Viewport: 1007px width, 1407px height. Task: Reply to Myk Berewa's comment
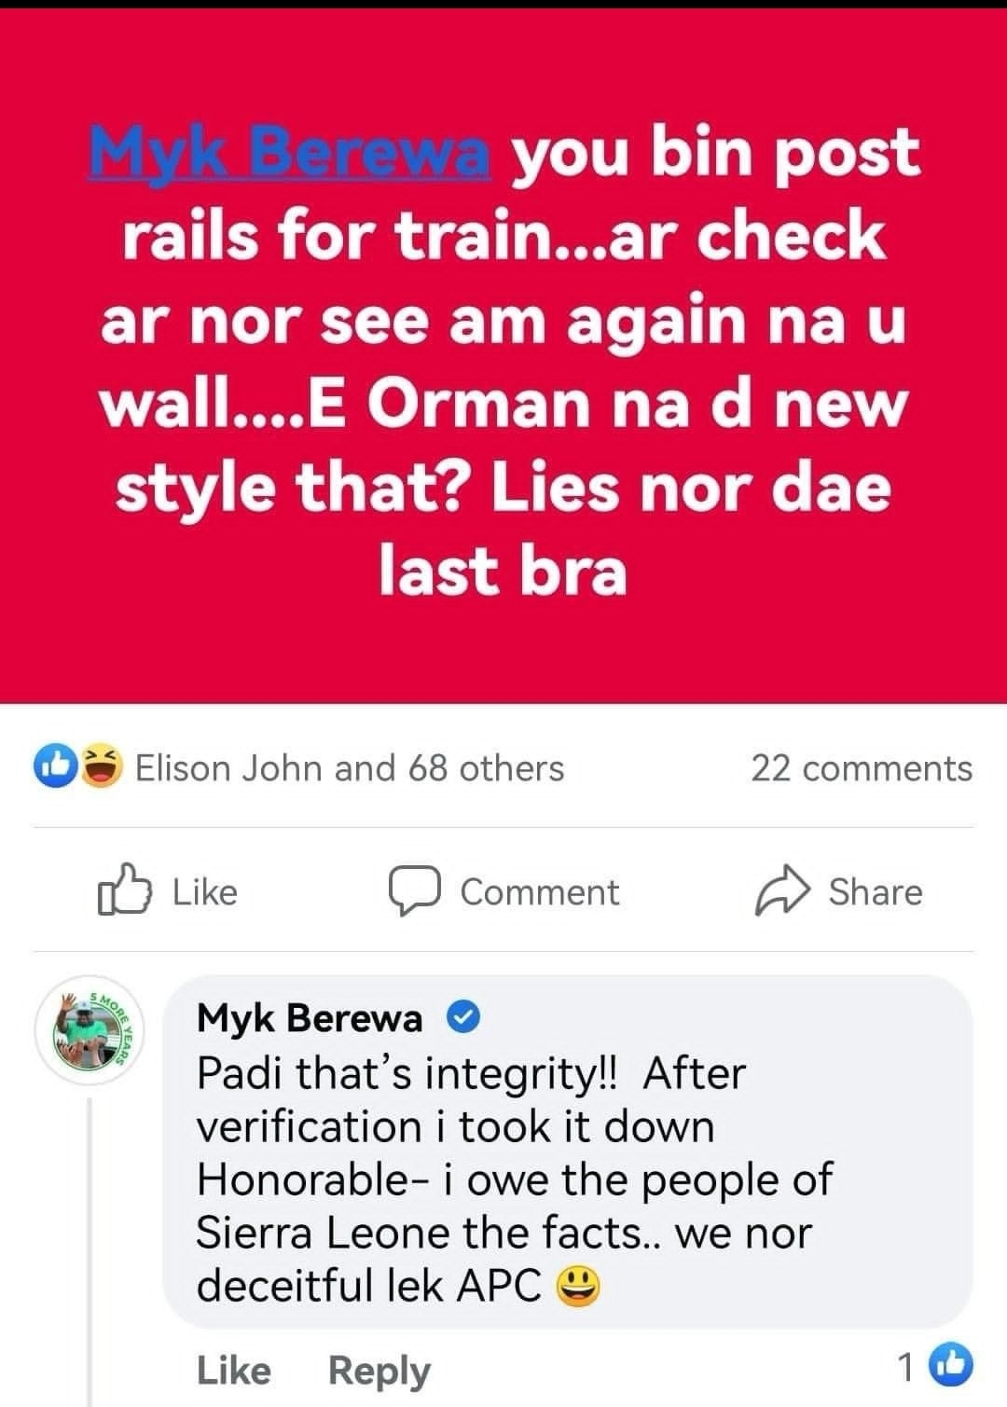(x=379, y=1371)
